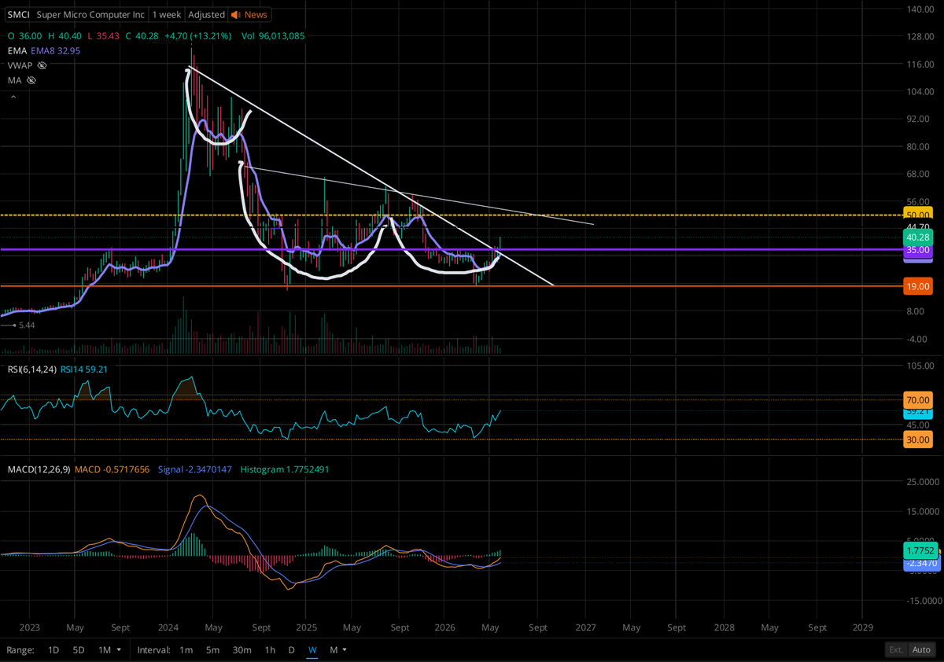The image size is (944, 662).
Task: Click the Super Micro Computer Inc name
Action: 90,15
